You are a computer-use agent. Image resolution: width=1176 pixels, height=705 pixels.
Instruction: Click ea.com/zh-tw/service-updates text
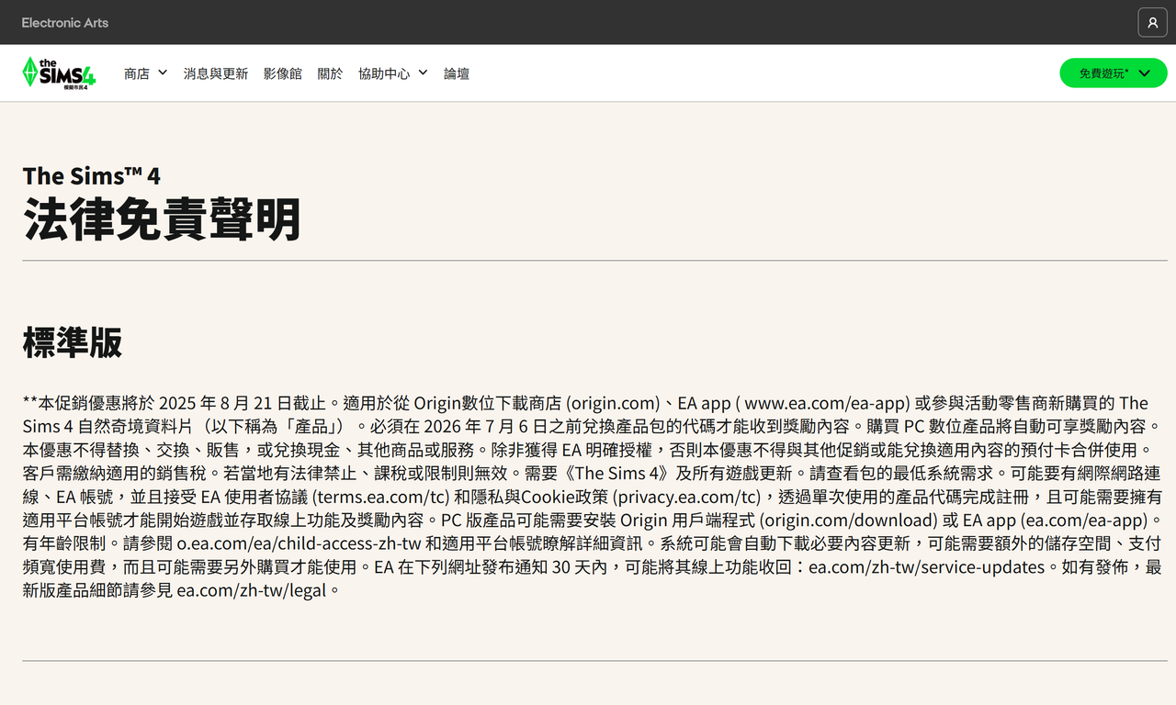click(927, 567)
